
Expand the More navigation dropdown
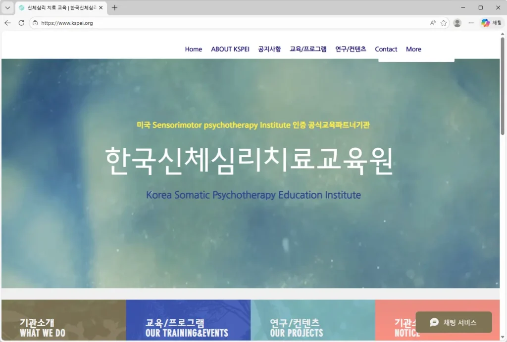[413, 49]
